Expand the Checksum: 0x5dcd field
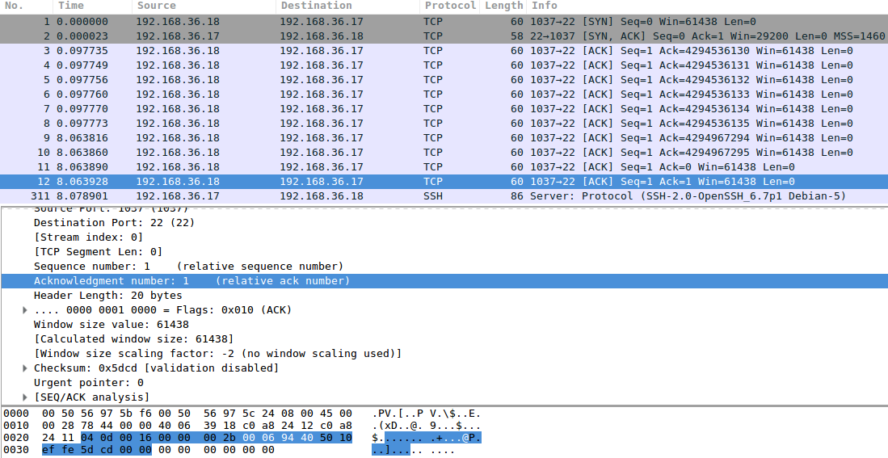Viewport: 888px width, 458px height. tap(25, 368)
